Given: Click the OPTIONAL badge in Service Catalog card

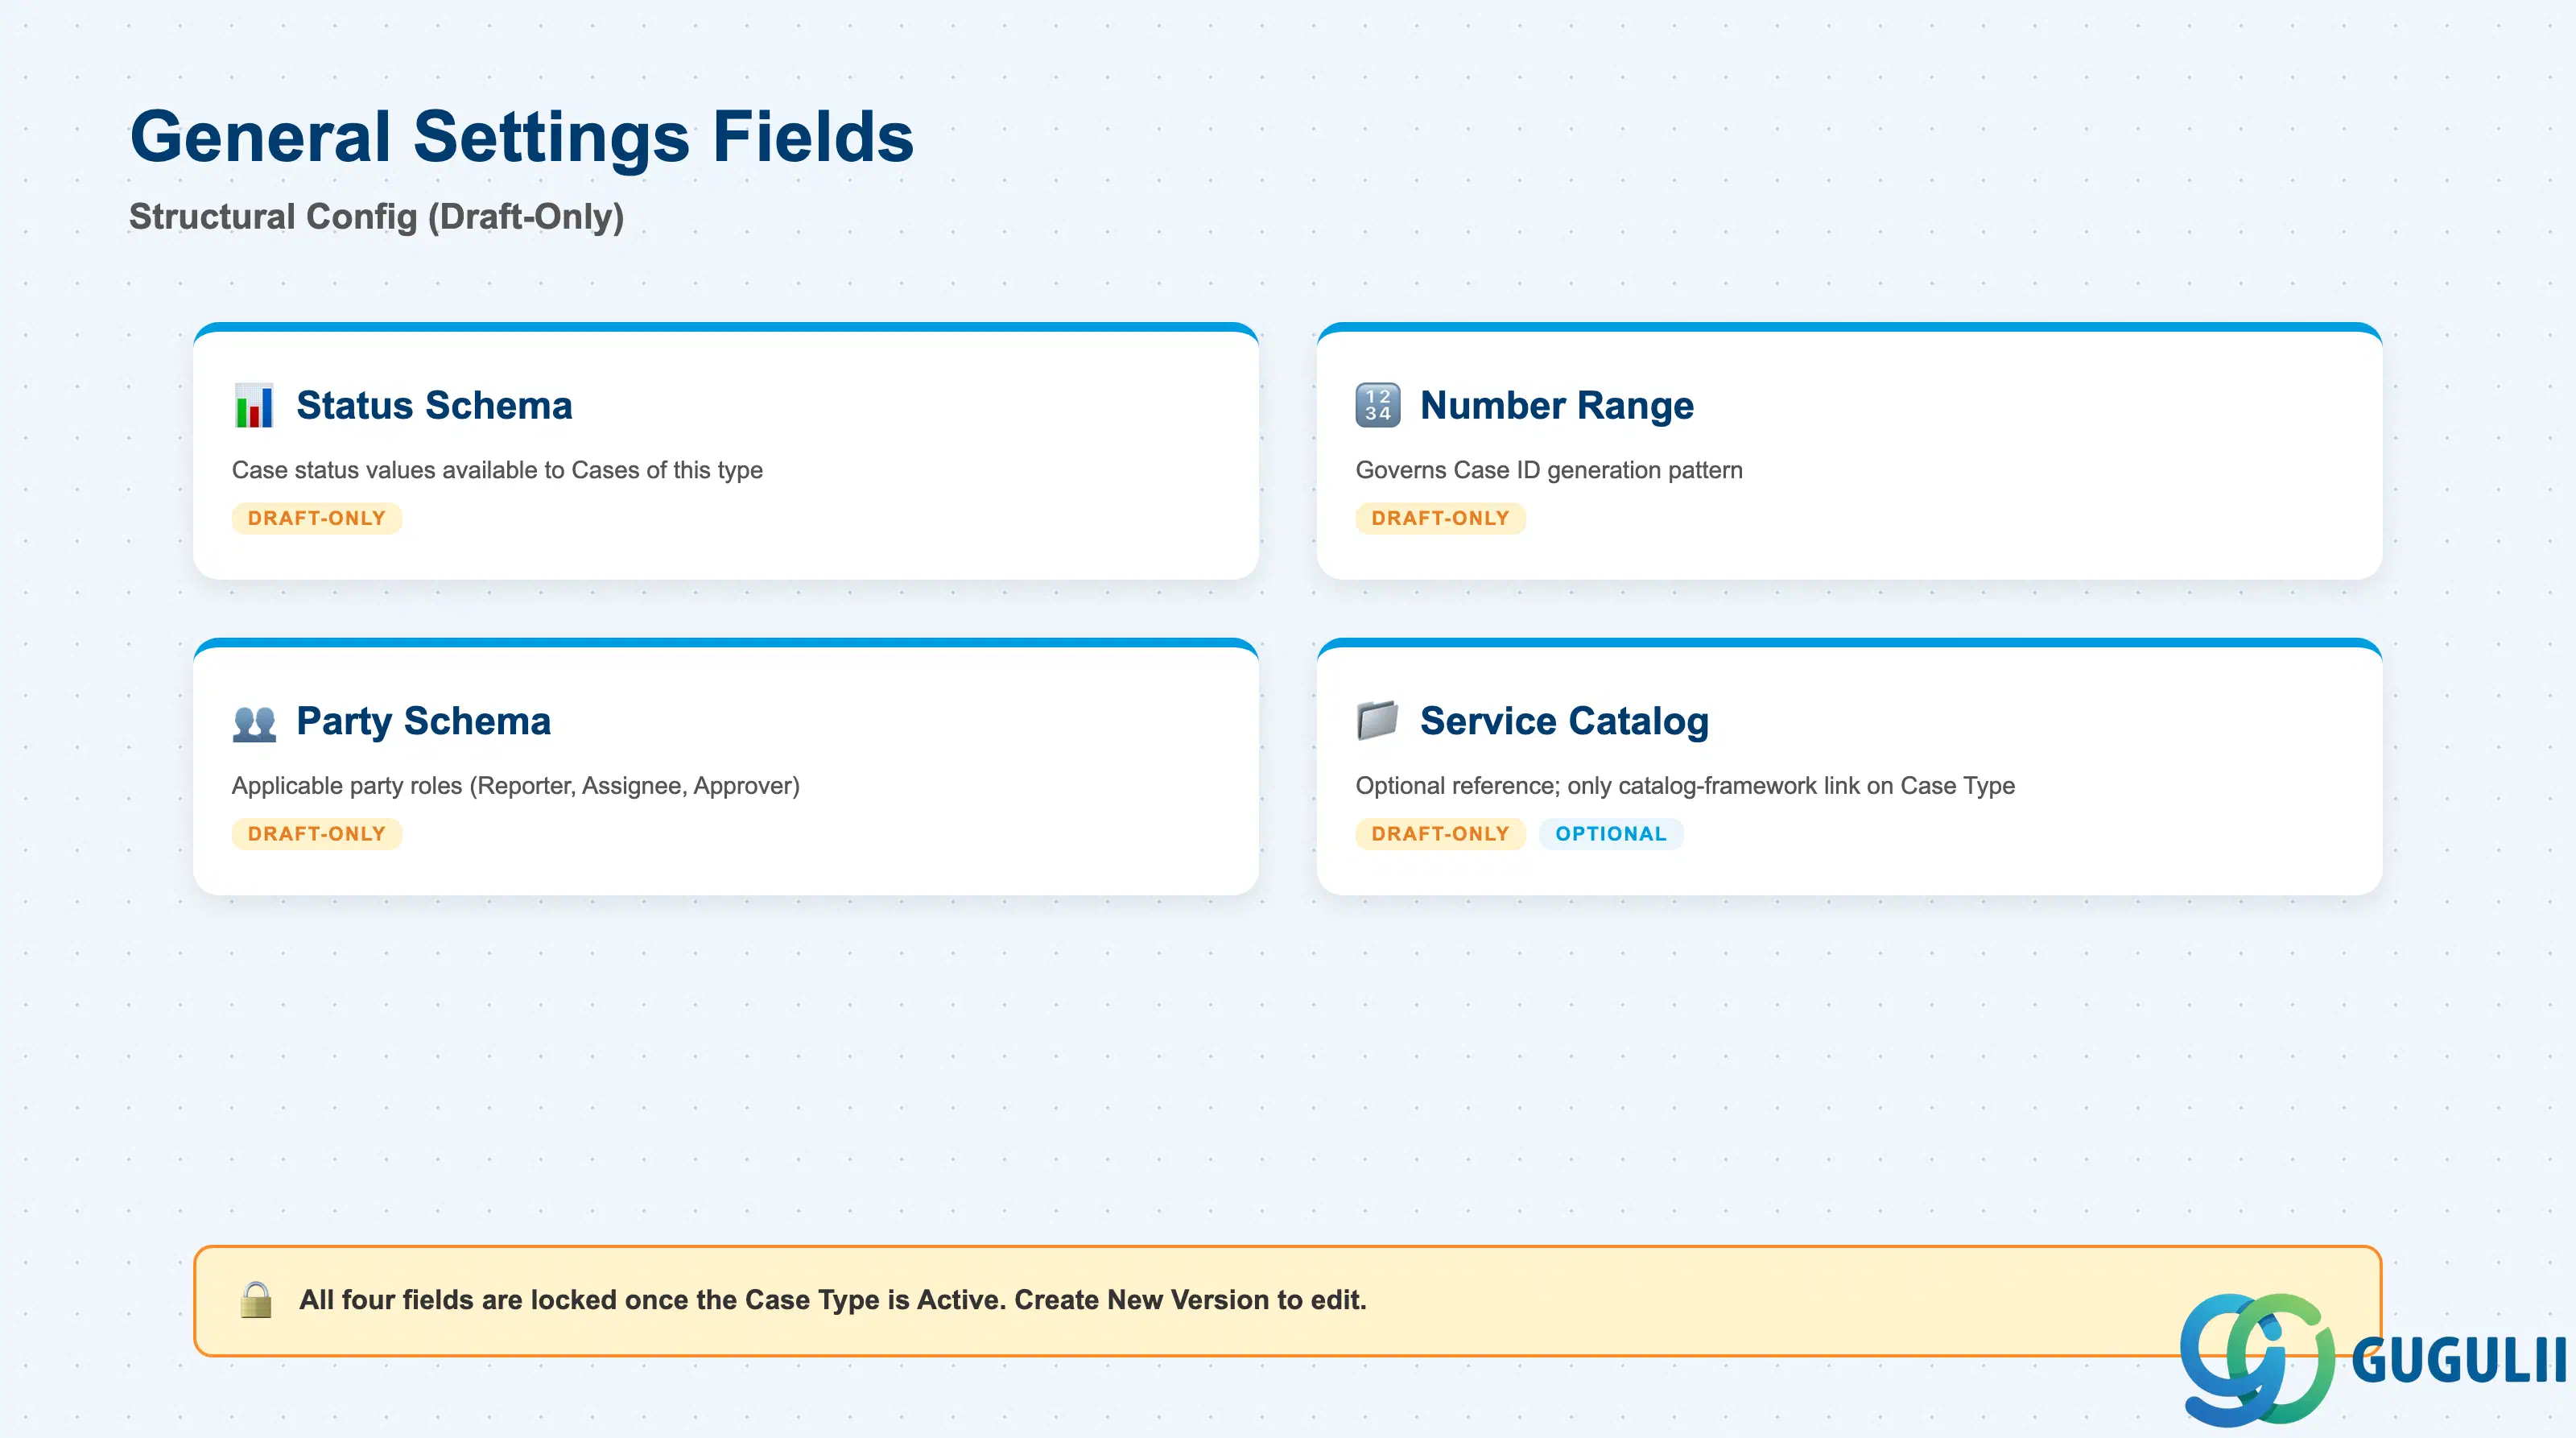Looking at the screenshot, I should [x=1611, y=835].
